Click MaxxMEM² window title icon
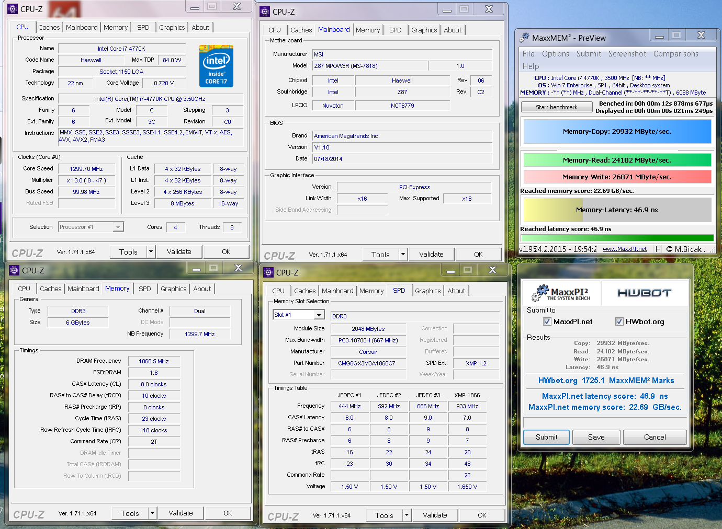Viewport: 722px width, 529px height. click(x=524, y=38)
